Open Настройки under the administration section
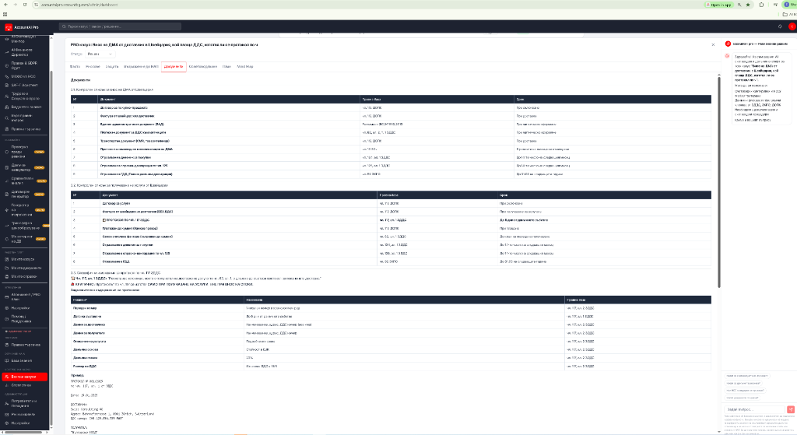797x435 pixels. pyautogui.click(x=23, y=423)
